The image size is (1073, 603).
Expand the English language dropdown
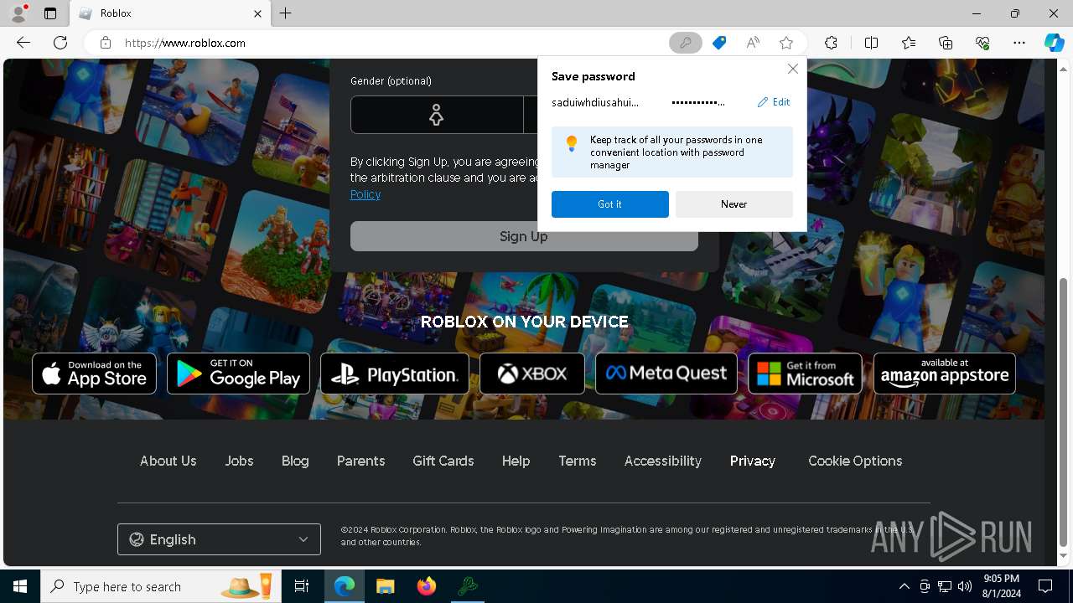point(219,539)
